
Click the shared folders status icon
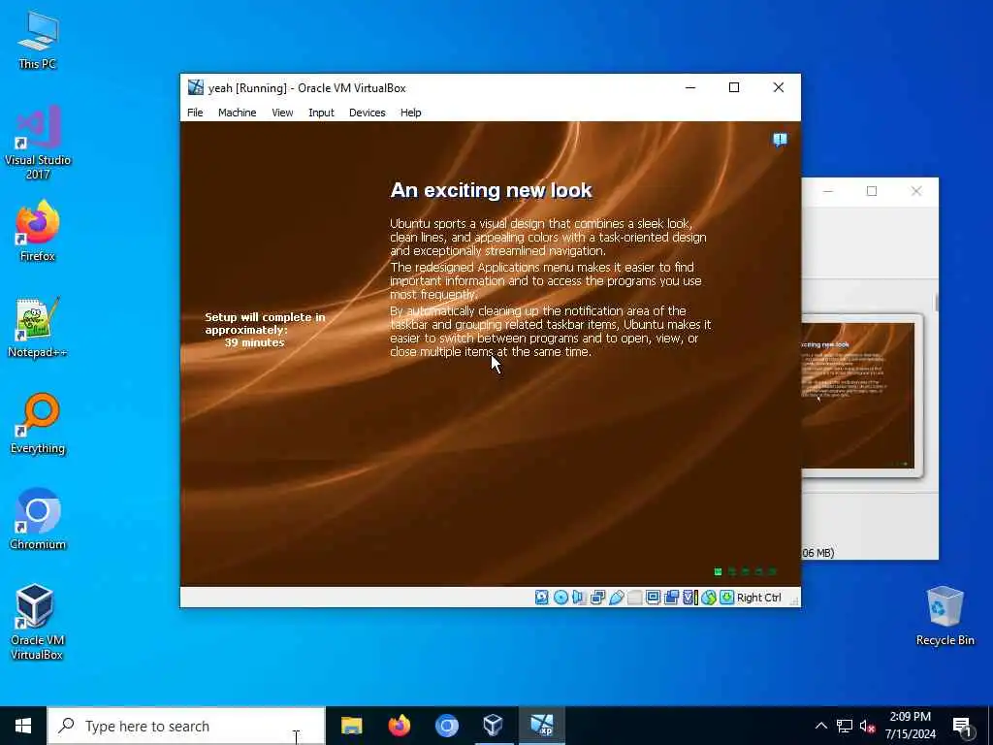point(634,598)
